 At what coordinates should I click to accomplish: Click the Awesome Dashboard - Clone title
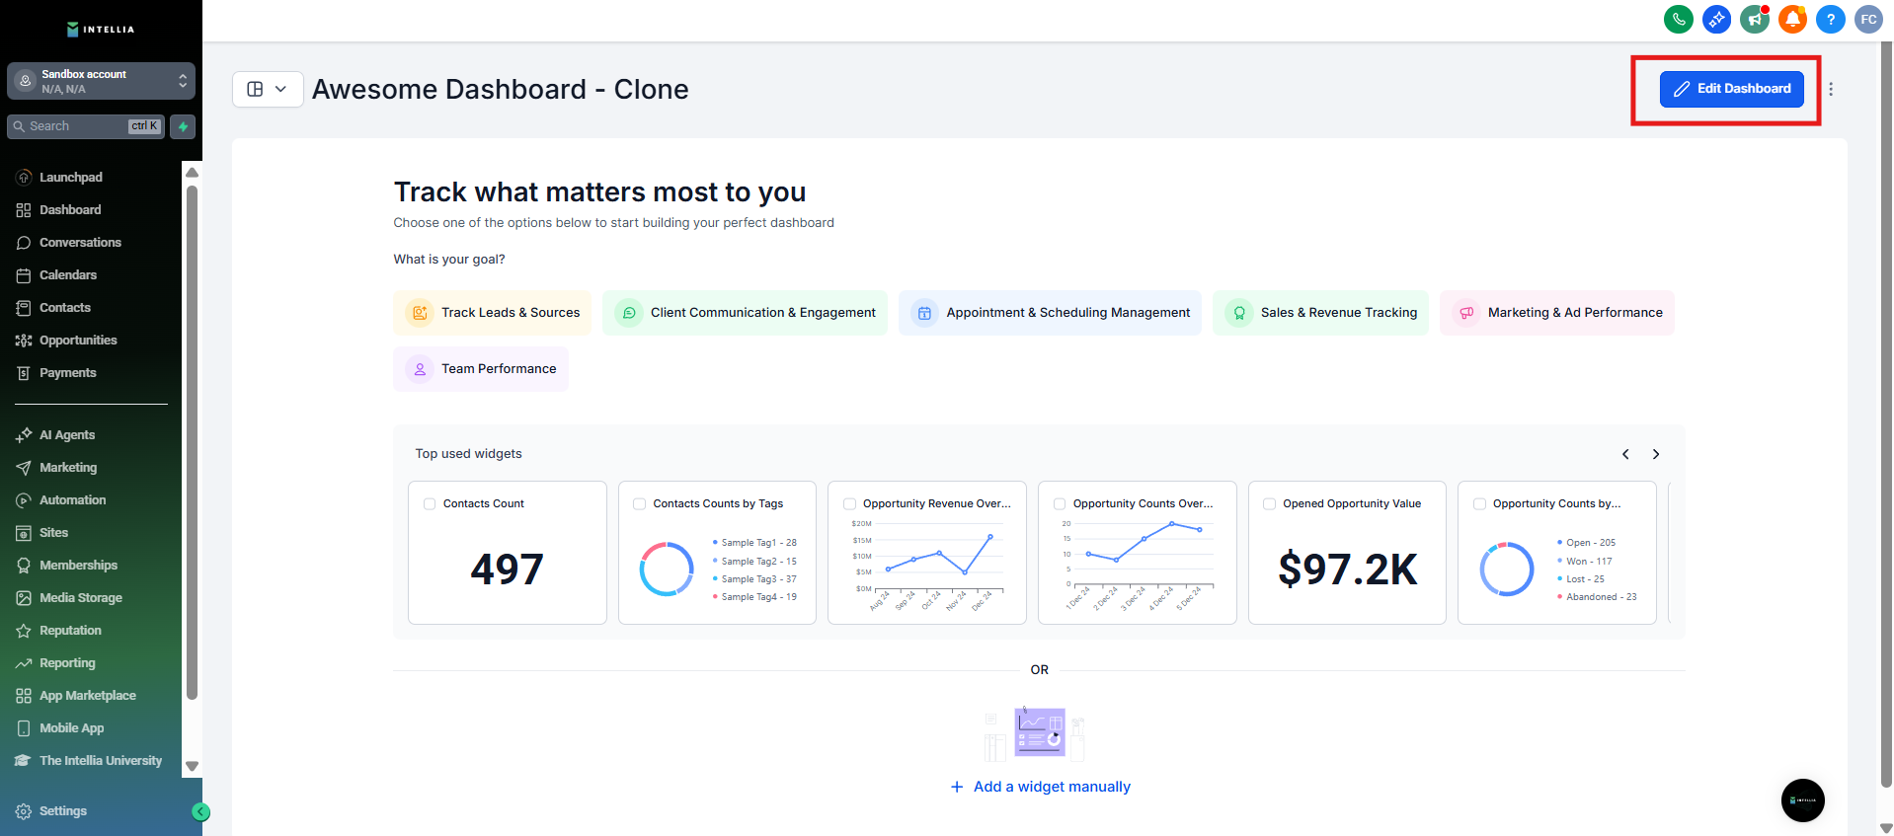501,89
